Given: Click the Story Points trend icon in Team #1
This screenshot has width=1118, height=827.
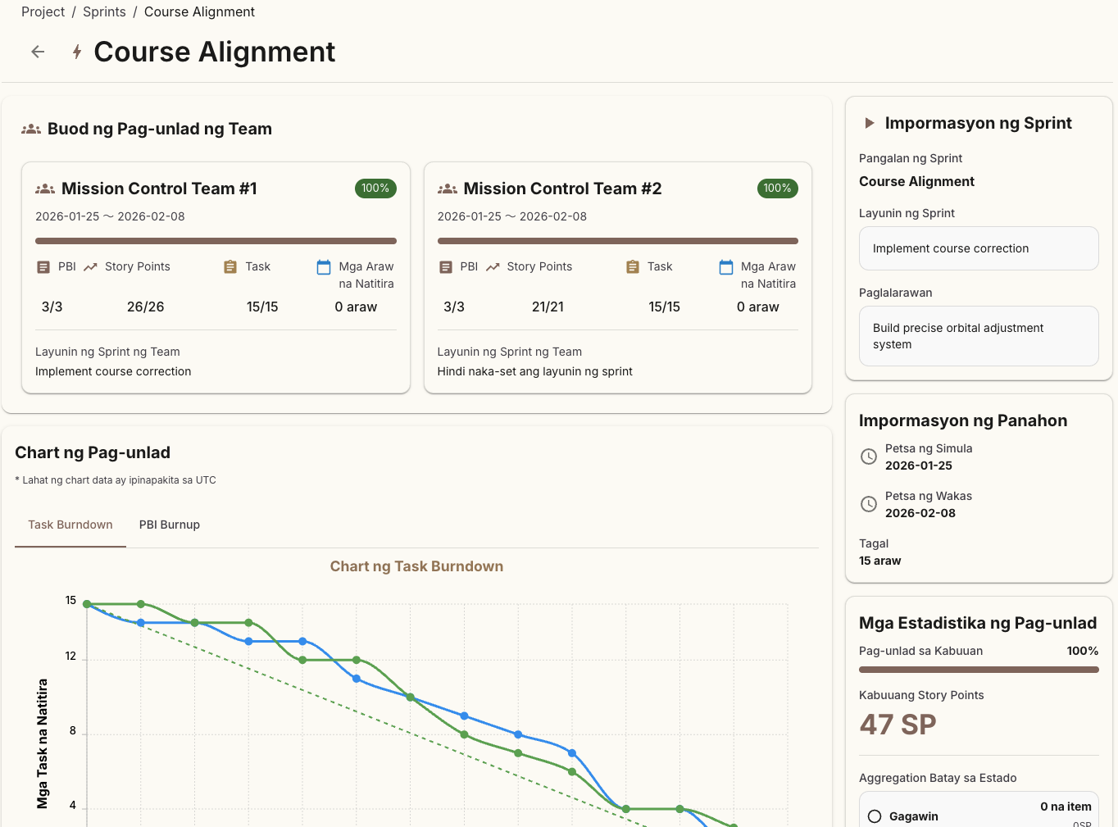Looking at the screenshot, I should 90,267.
